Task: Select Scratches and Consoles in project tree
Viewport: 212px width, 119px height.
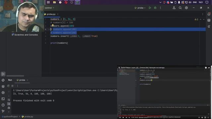Action: [25, 35]
